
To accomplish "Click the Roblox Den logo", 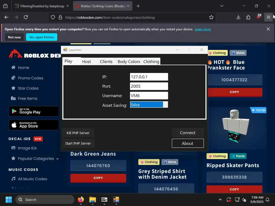I will pyautogui.click(x=35, y=54).
